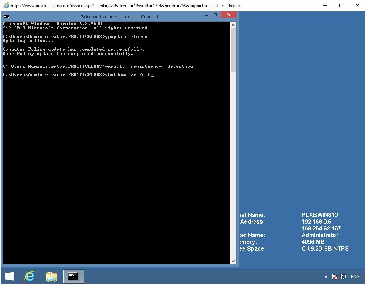366x285 pixels.
Task: Launch Internet Explorer from the taskbar
Action: click(x=29, y=276)
